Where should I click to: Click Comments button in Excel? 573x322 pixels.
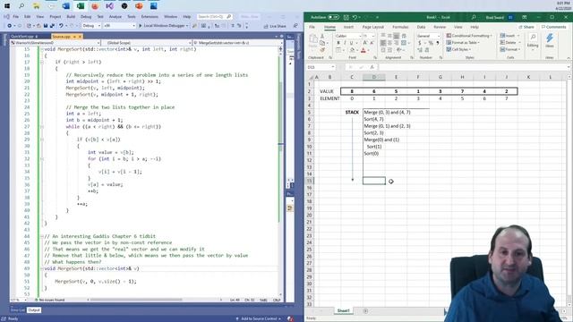coord(554,27)
